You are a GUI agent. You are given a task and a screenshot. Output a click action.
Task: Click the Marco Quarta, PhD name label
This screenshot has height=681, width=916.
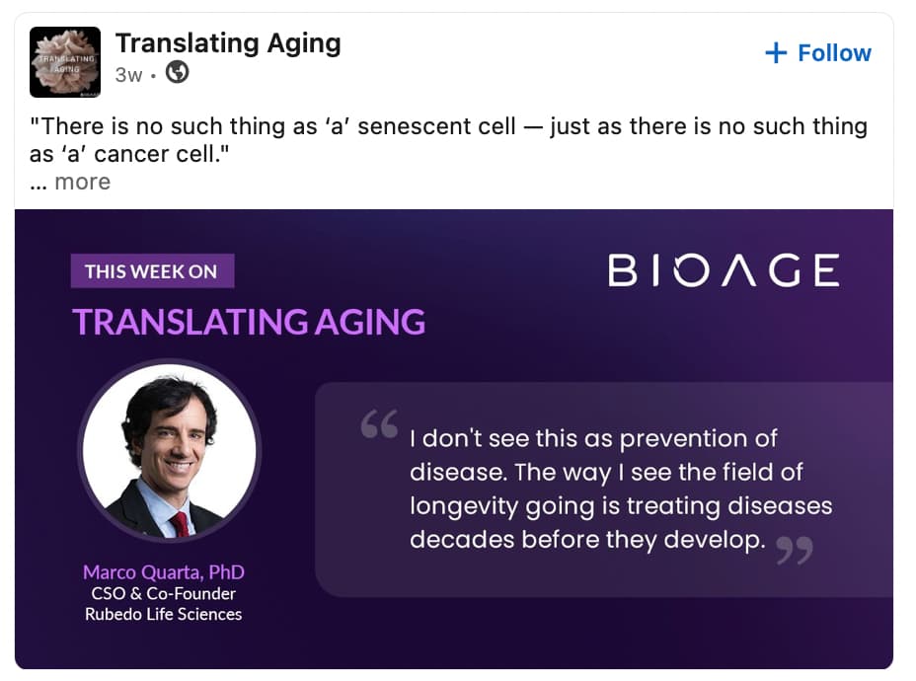(x=164, y=571)
